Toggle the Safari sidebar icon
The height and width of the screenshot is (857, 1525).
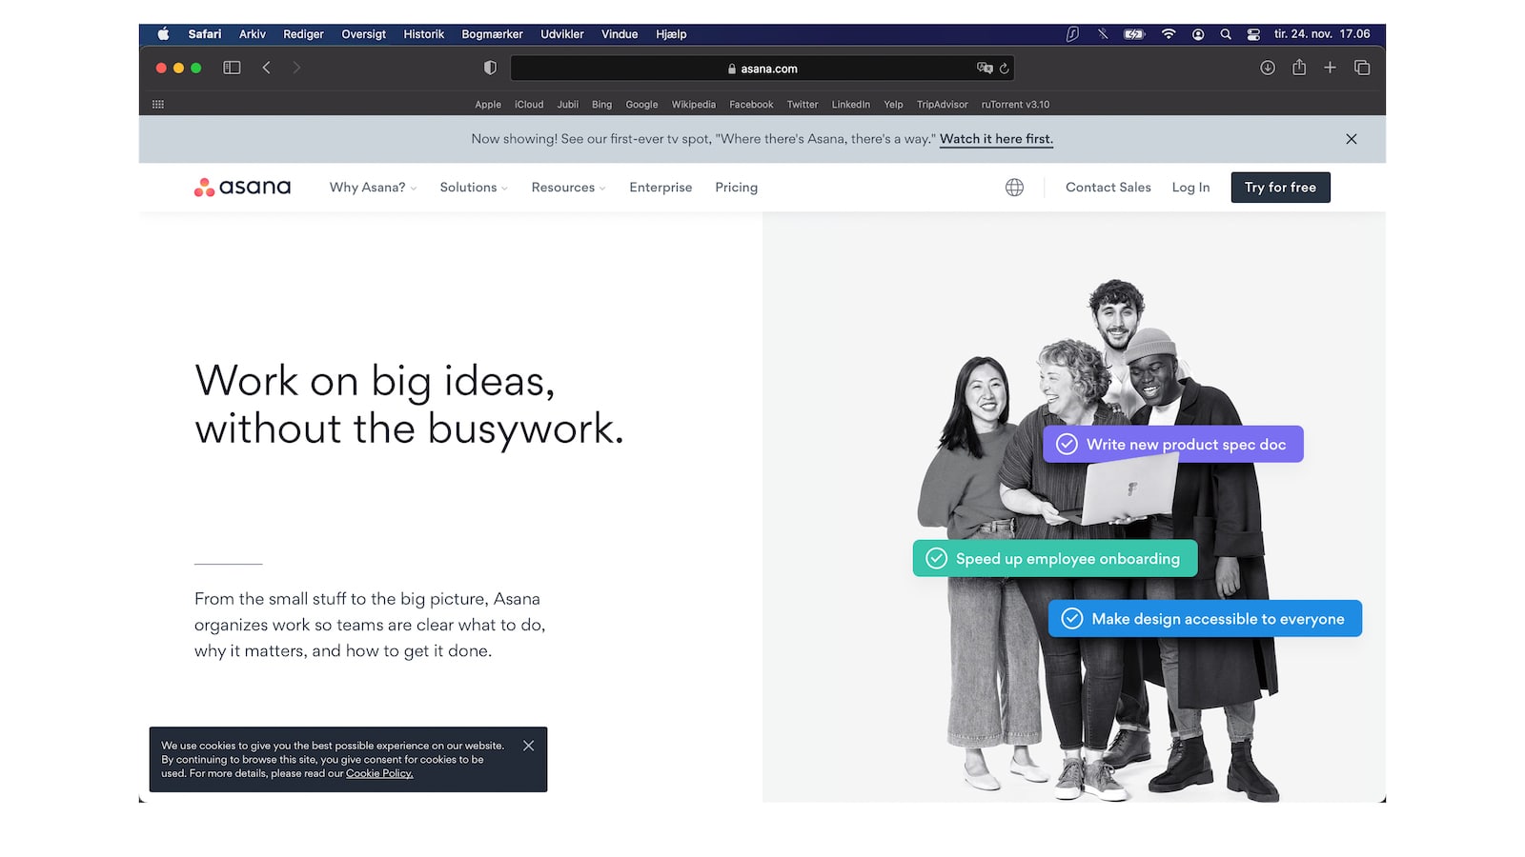pos(232,68)
